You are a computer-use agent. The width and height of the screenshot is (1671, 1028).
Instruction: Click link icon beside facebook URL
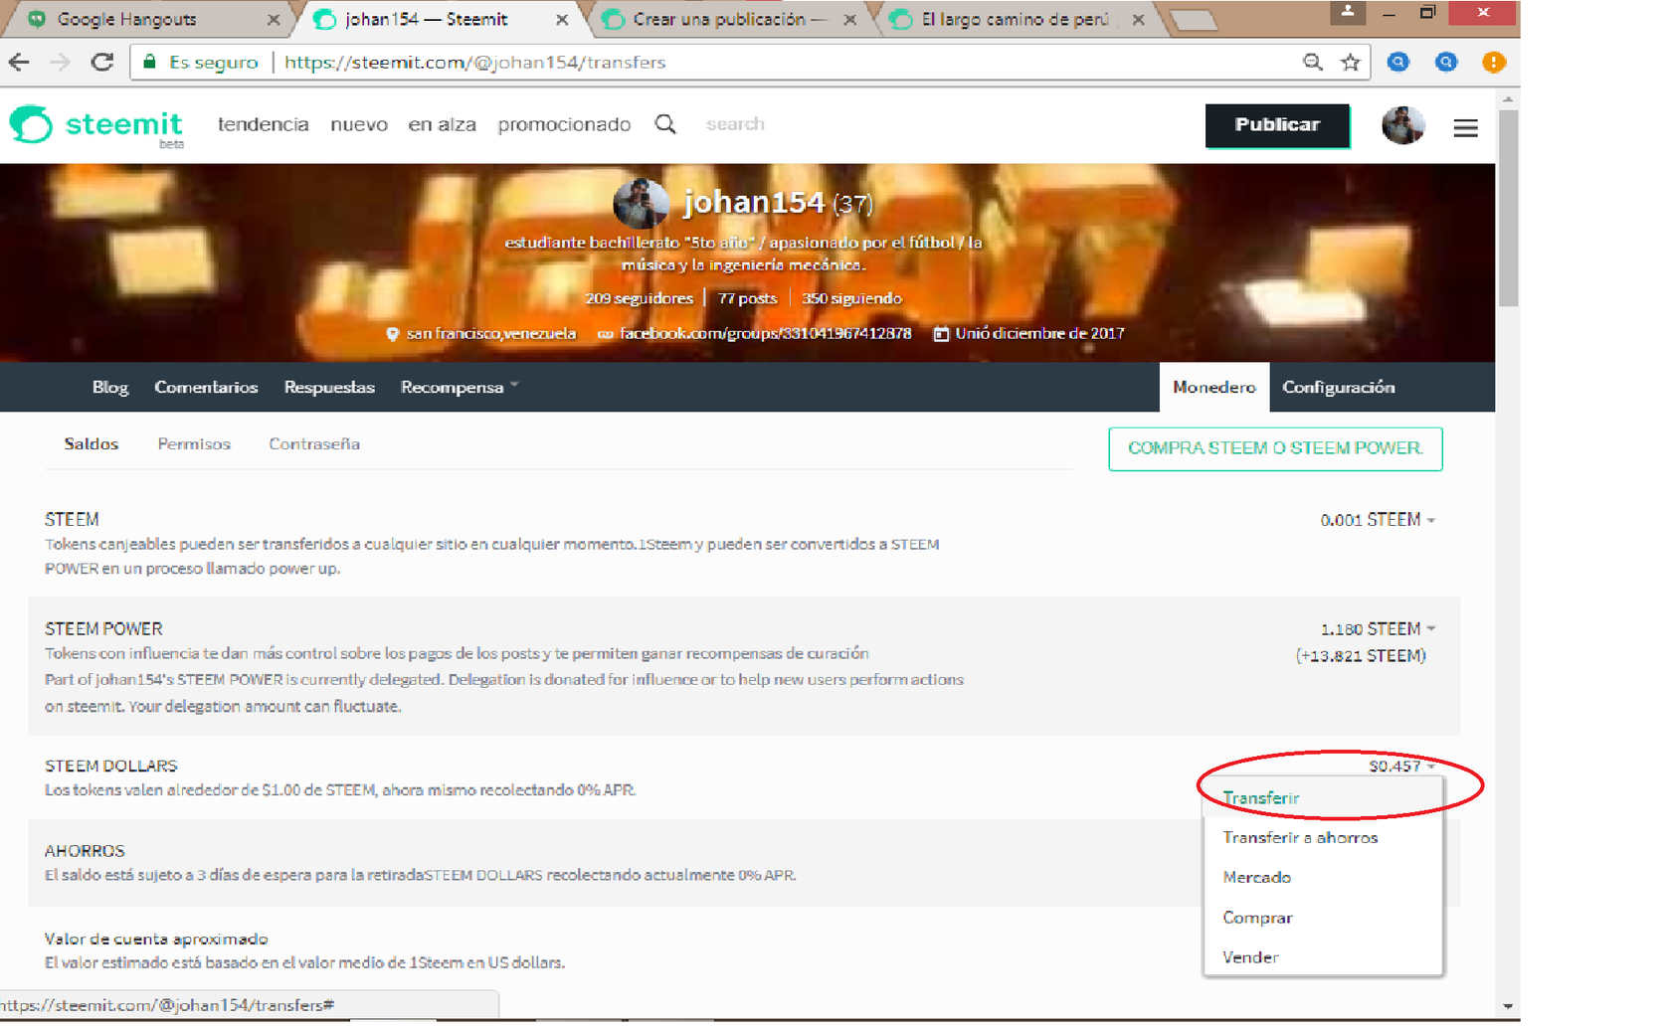[604, 334]
